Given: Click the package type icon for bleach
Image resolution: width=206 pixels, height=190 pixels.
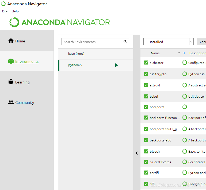Looking at the screenshot, I should click(x=184, y=152).
